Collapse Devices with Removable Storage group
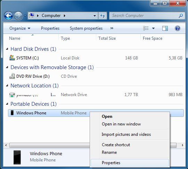The height and width of the screenshot is (169, 188). pyautogui.click(x=7, y=67)
